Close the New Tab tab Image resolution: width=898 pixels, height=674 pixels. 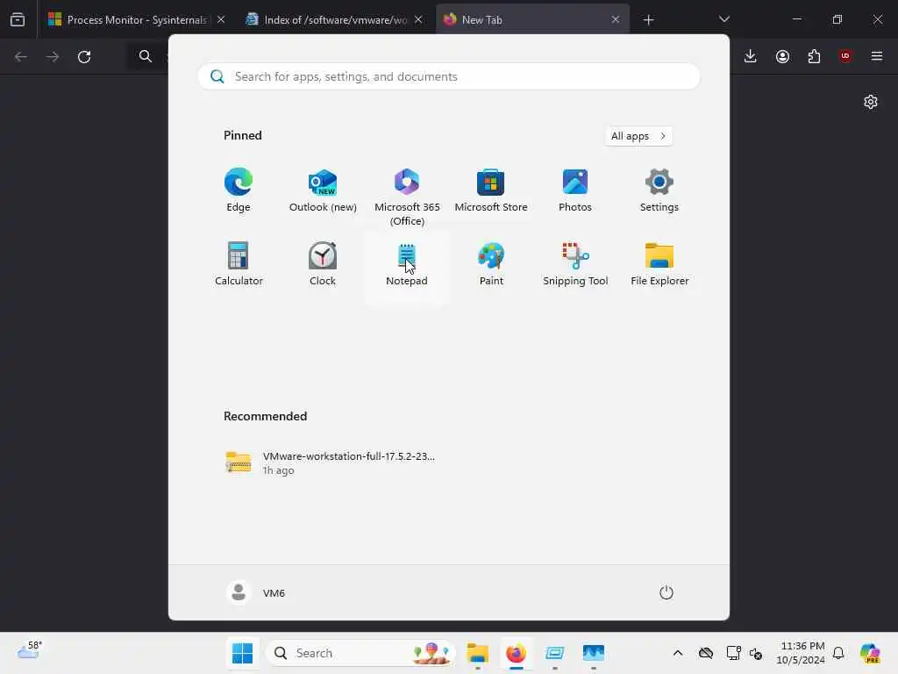click(x=616, y=19)
